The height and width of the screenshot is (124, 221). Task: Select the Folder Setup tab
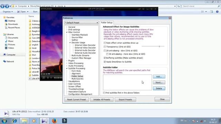click(x=107, y=22)
